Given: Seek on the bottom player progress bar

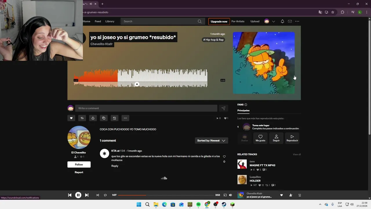Looking at the screenshot, I should [166, 195].
